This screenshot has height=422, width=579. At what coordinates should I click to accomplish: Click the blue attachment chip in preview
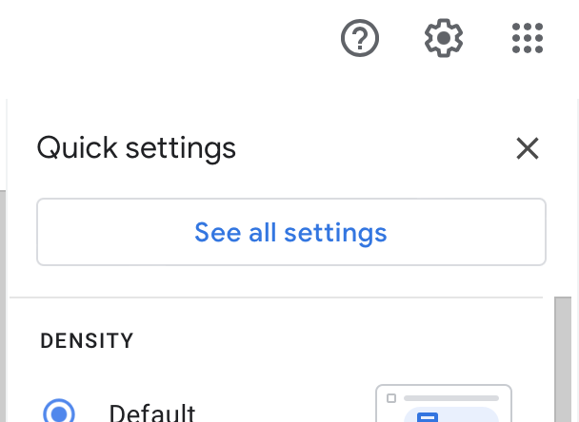(428, 417)
